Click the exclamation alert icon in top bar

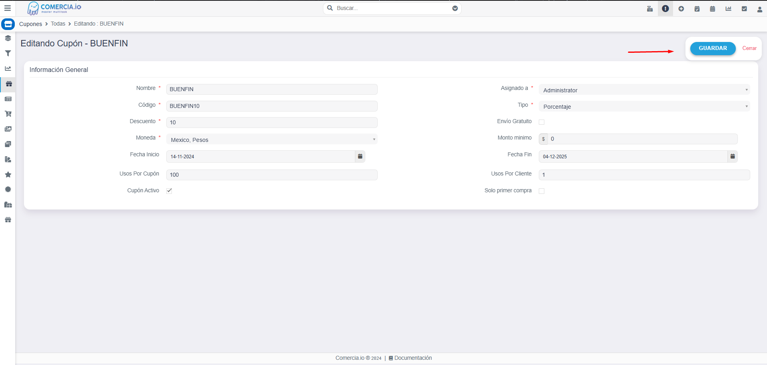coord(665,9)
